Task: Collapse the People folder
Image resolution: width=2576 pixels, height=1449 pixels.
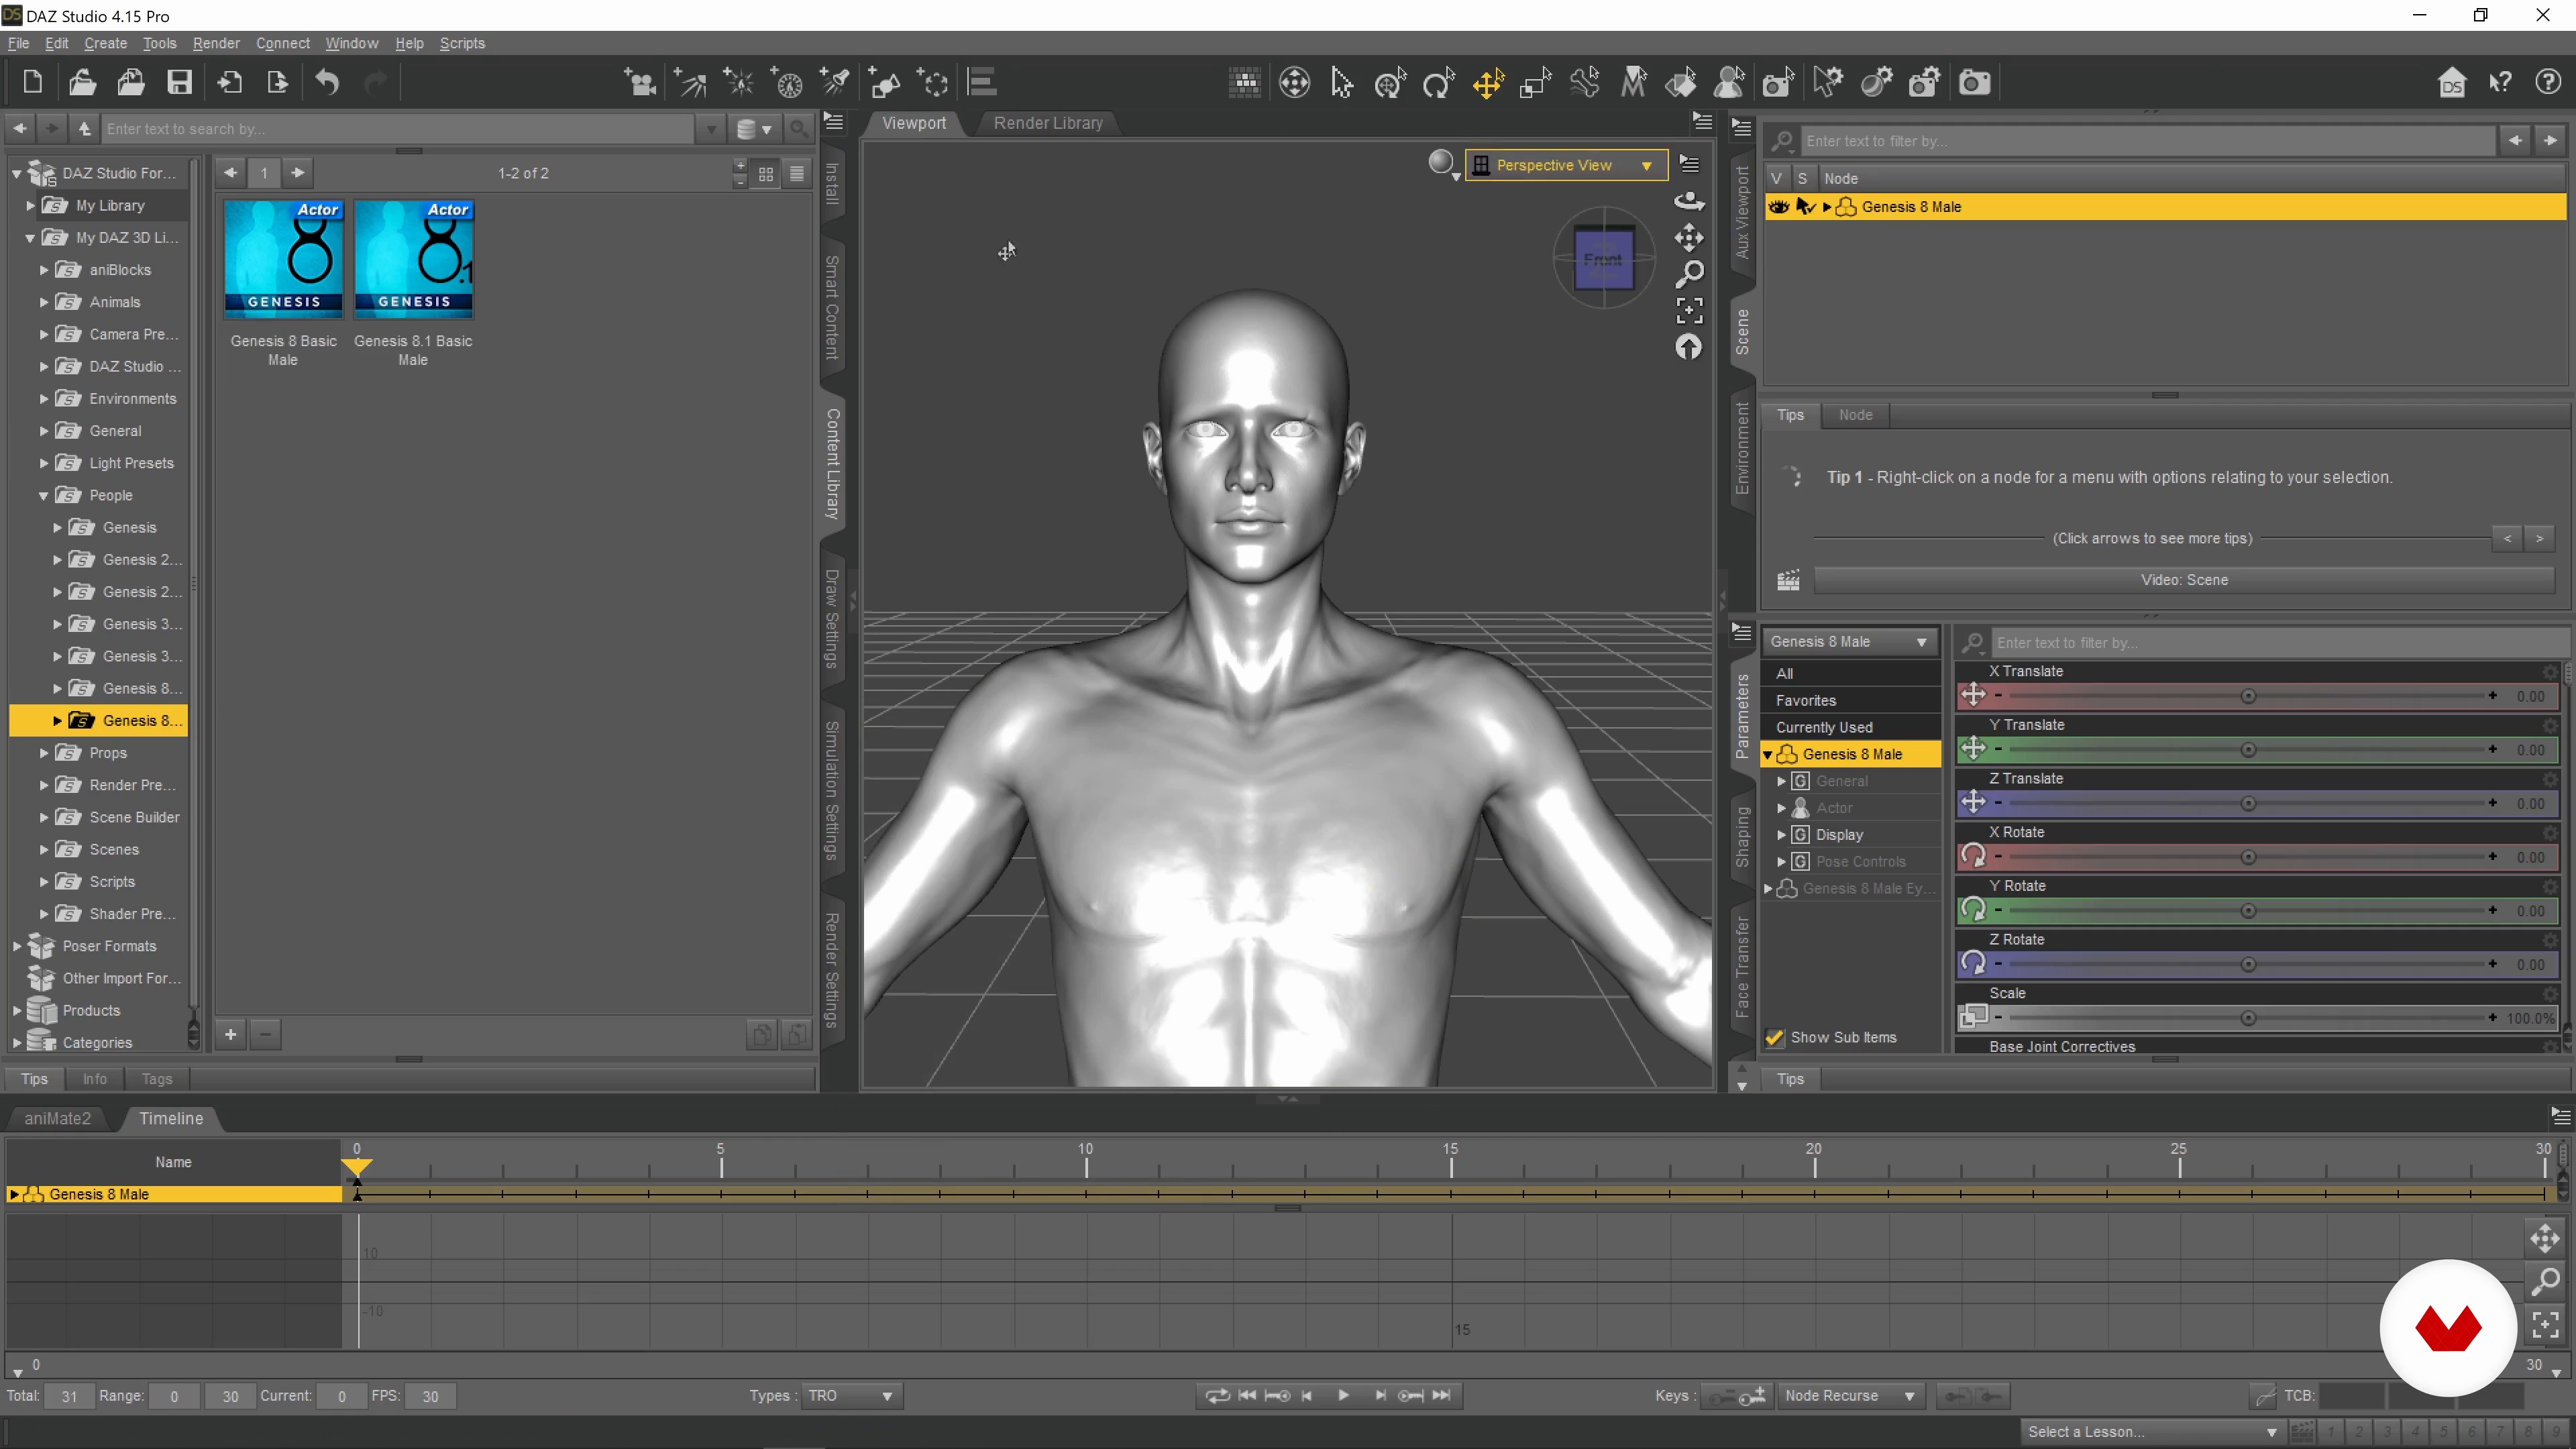Action: (x=44, y=496)
